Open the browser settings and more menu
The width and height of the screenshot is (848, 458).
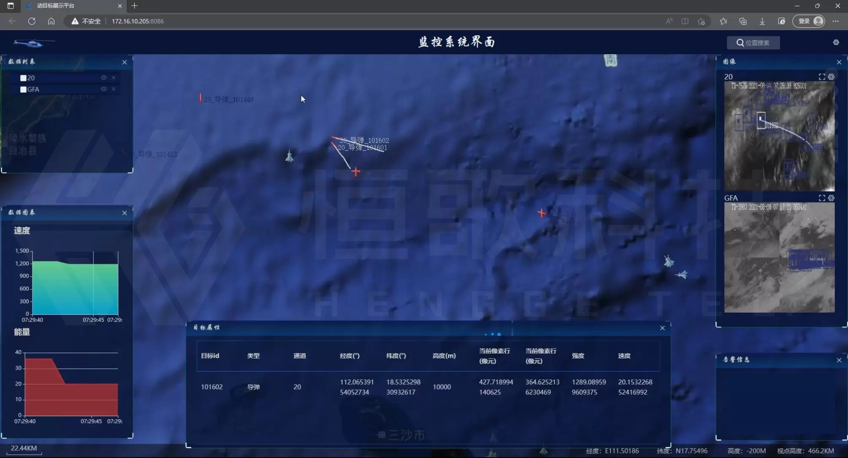click(836, 21)
